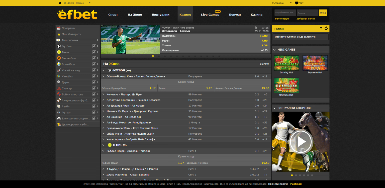Open Още маркети +153

click(215, 50)
